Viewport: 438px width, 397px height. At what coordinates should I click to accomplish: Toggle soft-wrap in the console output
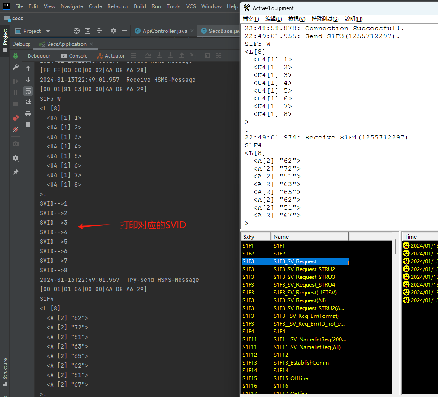(x=28, y=91)
